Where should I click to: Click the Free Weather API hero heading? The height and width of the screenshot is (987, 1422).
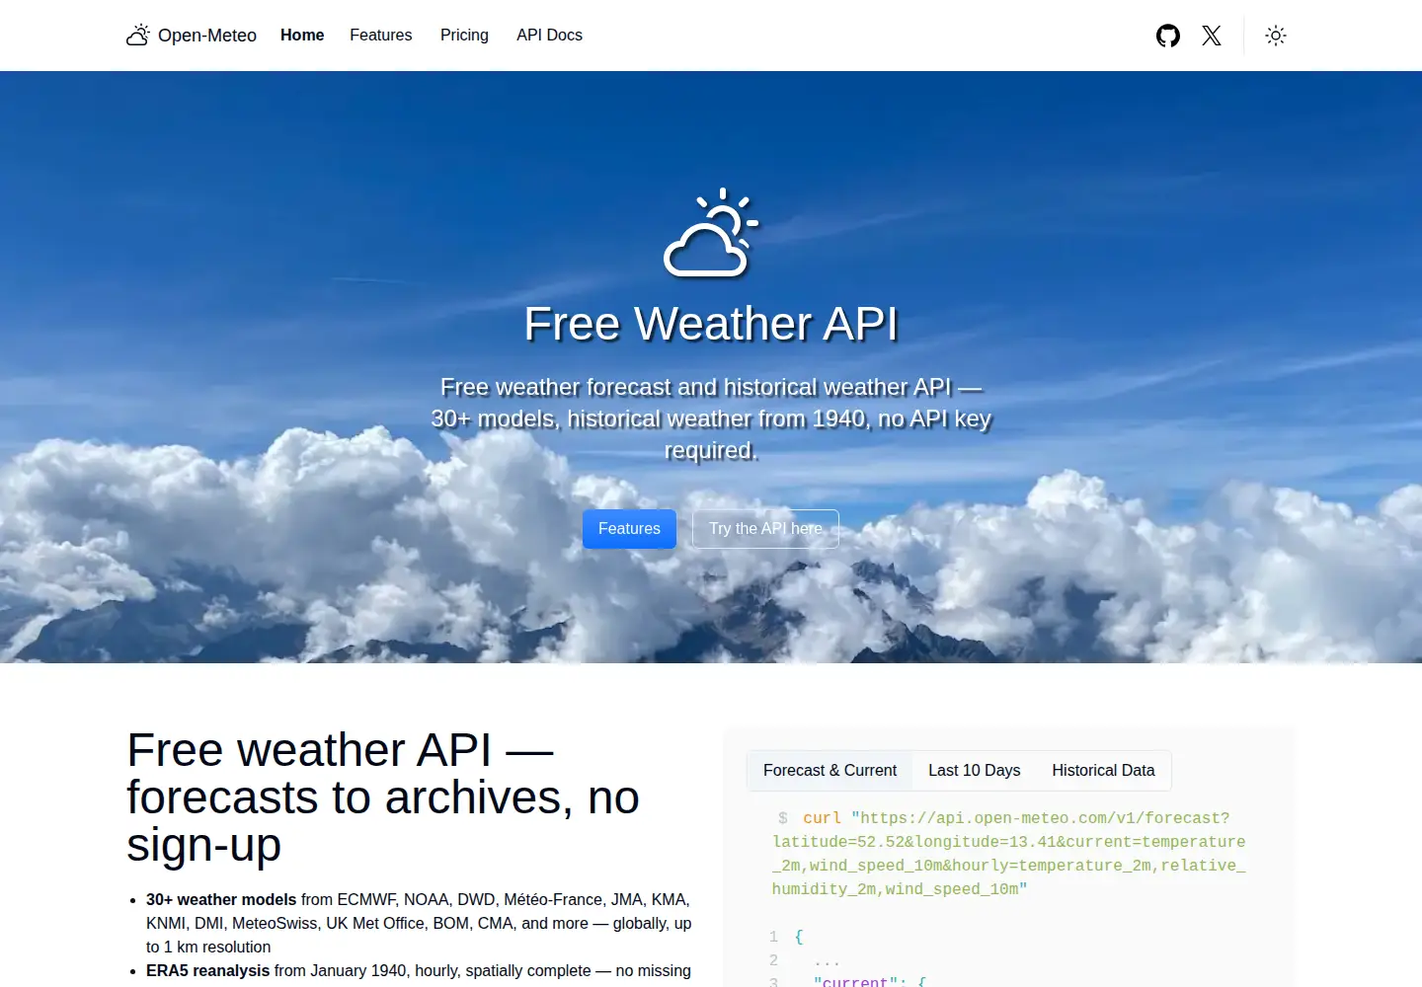click(711, 324)
